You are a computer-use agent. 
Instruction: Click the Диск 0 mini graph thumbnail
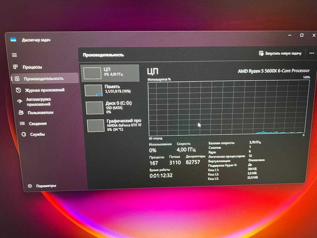(94, 108)
